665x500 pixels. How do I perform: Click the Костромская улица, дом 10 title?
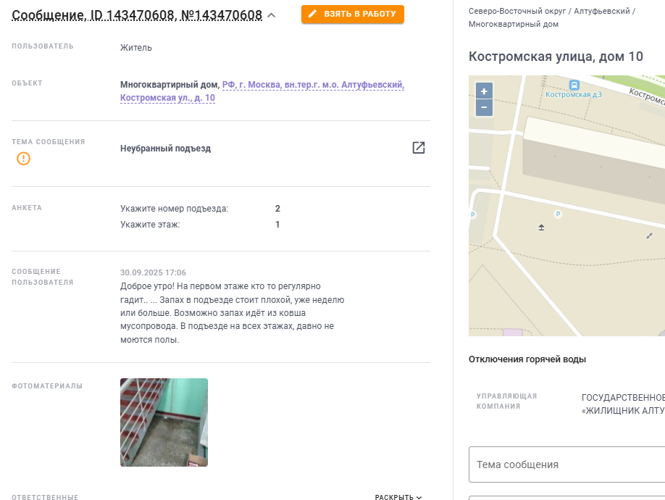(x=556, y=57)
